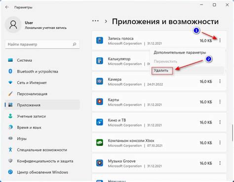The image size is (234, 182).
Task: Click the Карты app icon
Action: pos(100,102)
